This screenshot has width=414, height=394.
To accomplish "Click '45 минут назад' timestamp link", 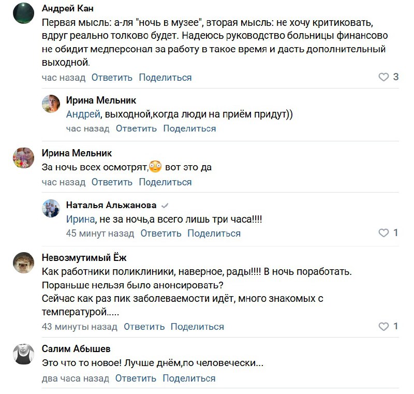I will 100,234.
